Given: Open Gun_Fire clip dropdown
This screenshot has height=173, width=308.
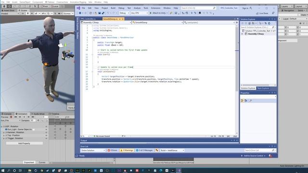Looking at the screenshot, I should (x=11, y=121).
